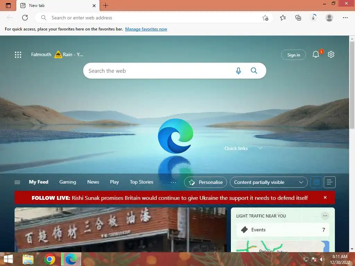Open Windows Start menu
The image size is (355, 266).
point(8,259)
